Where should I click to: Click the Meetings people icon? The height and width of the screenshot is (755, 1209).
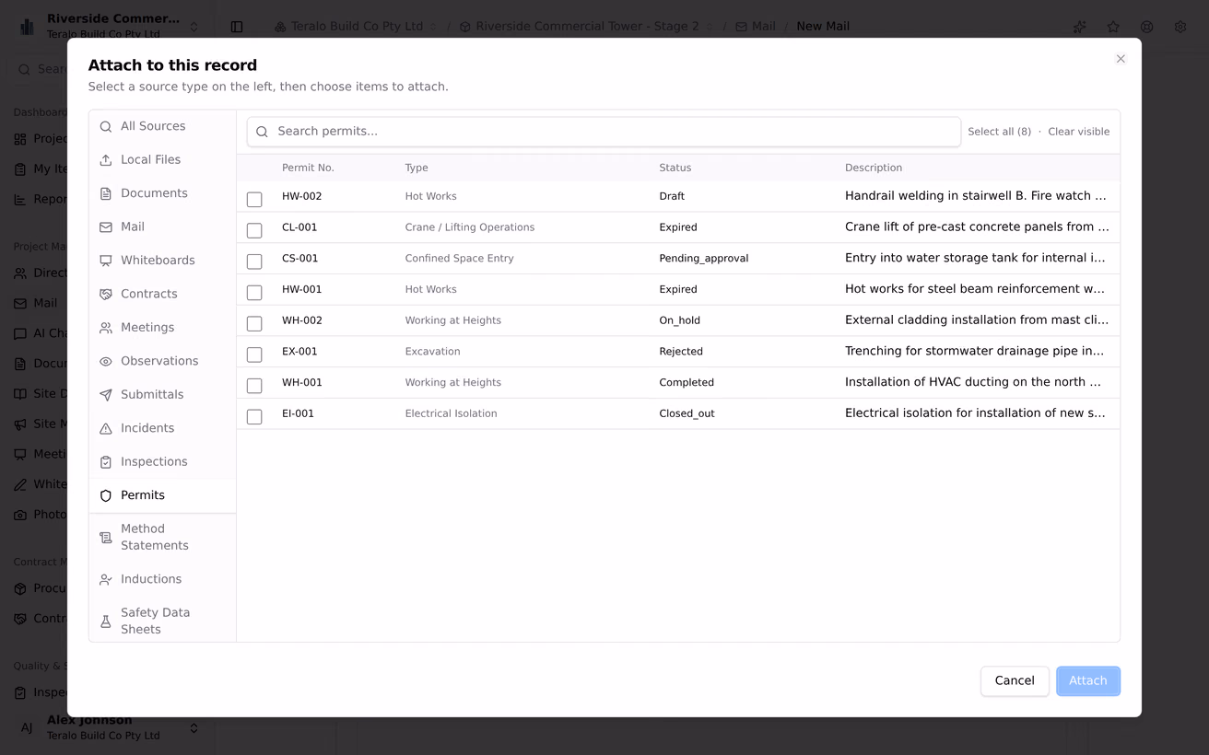(x=106, y=328)
